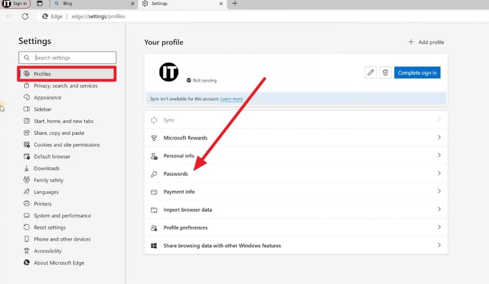Click the address bar URL
This screenshot has width=489, height=284.
point(98,16)
